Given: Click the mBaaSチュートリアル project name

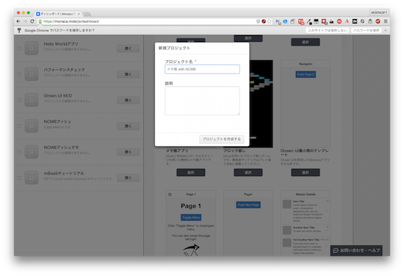Looking at the screenshot, I should (x=64, y=173).
